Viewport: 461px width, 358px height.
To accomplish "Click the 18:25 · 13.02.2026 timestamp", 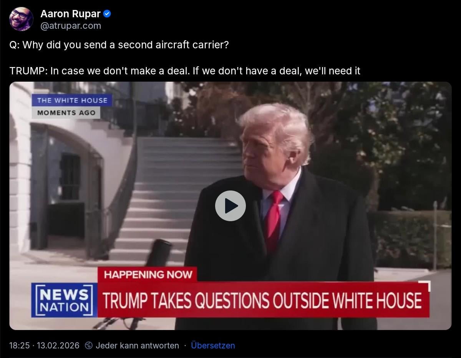I will tap(44, 345).
